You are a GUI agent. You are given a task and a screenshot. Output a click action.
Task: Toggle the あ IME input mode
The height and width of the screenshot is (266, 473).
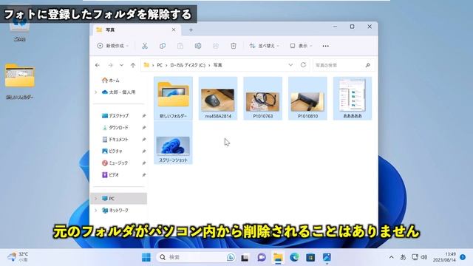point(403,257)
